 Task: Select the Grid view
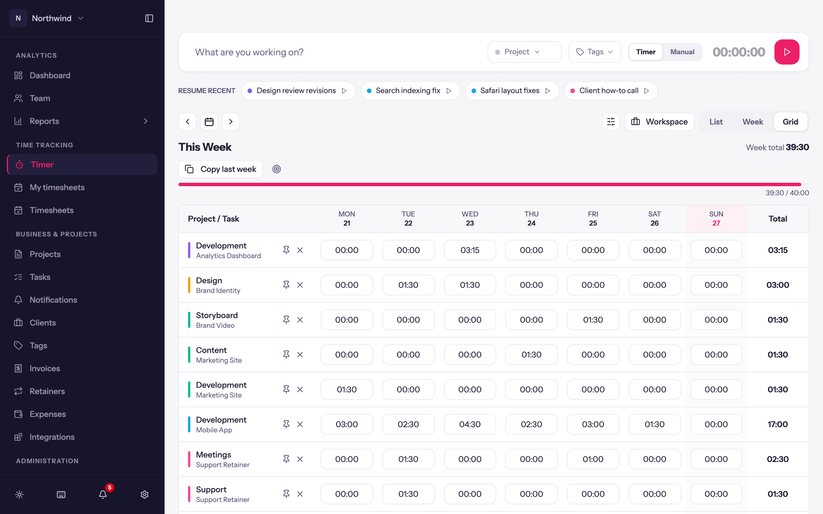point(790,122)
